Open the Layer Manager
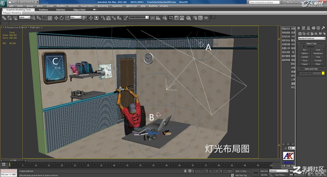 165,18
